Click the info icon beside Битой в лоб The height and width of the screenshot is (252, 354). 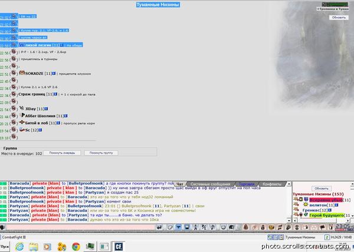point(58,123)
